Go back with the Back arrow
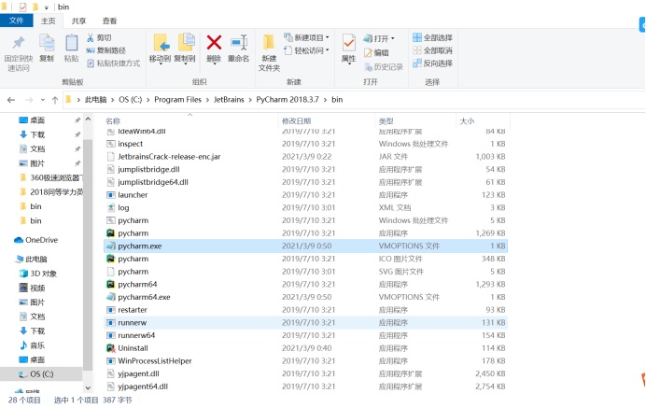Viewport: 646px width, 408px height. point(11,100)
